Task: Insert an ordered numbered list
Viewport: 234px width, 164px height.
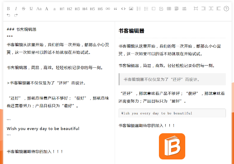Action: pos(139,9)
